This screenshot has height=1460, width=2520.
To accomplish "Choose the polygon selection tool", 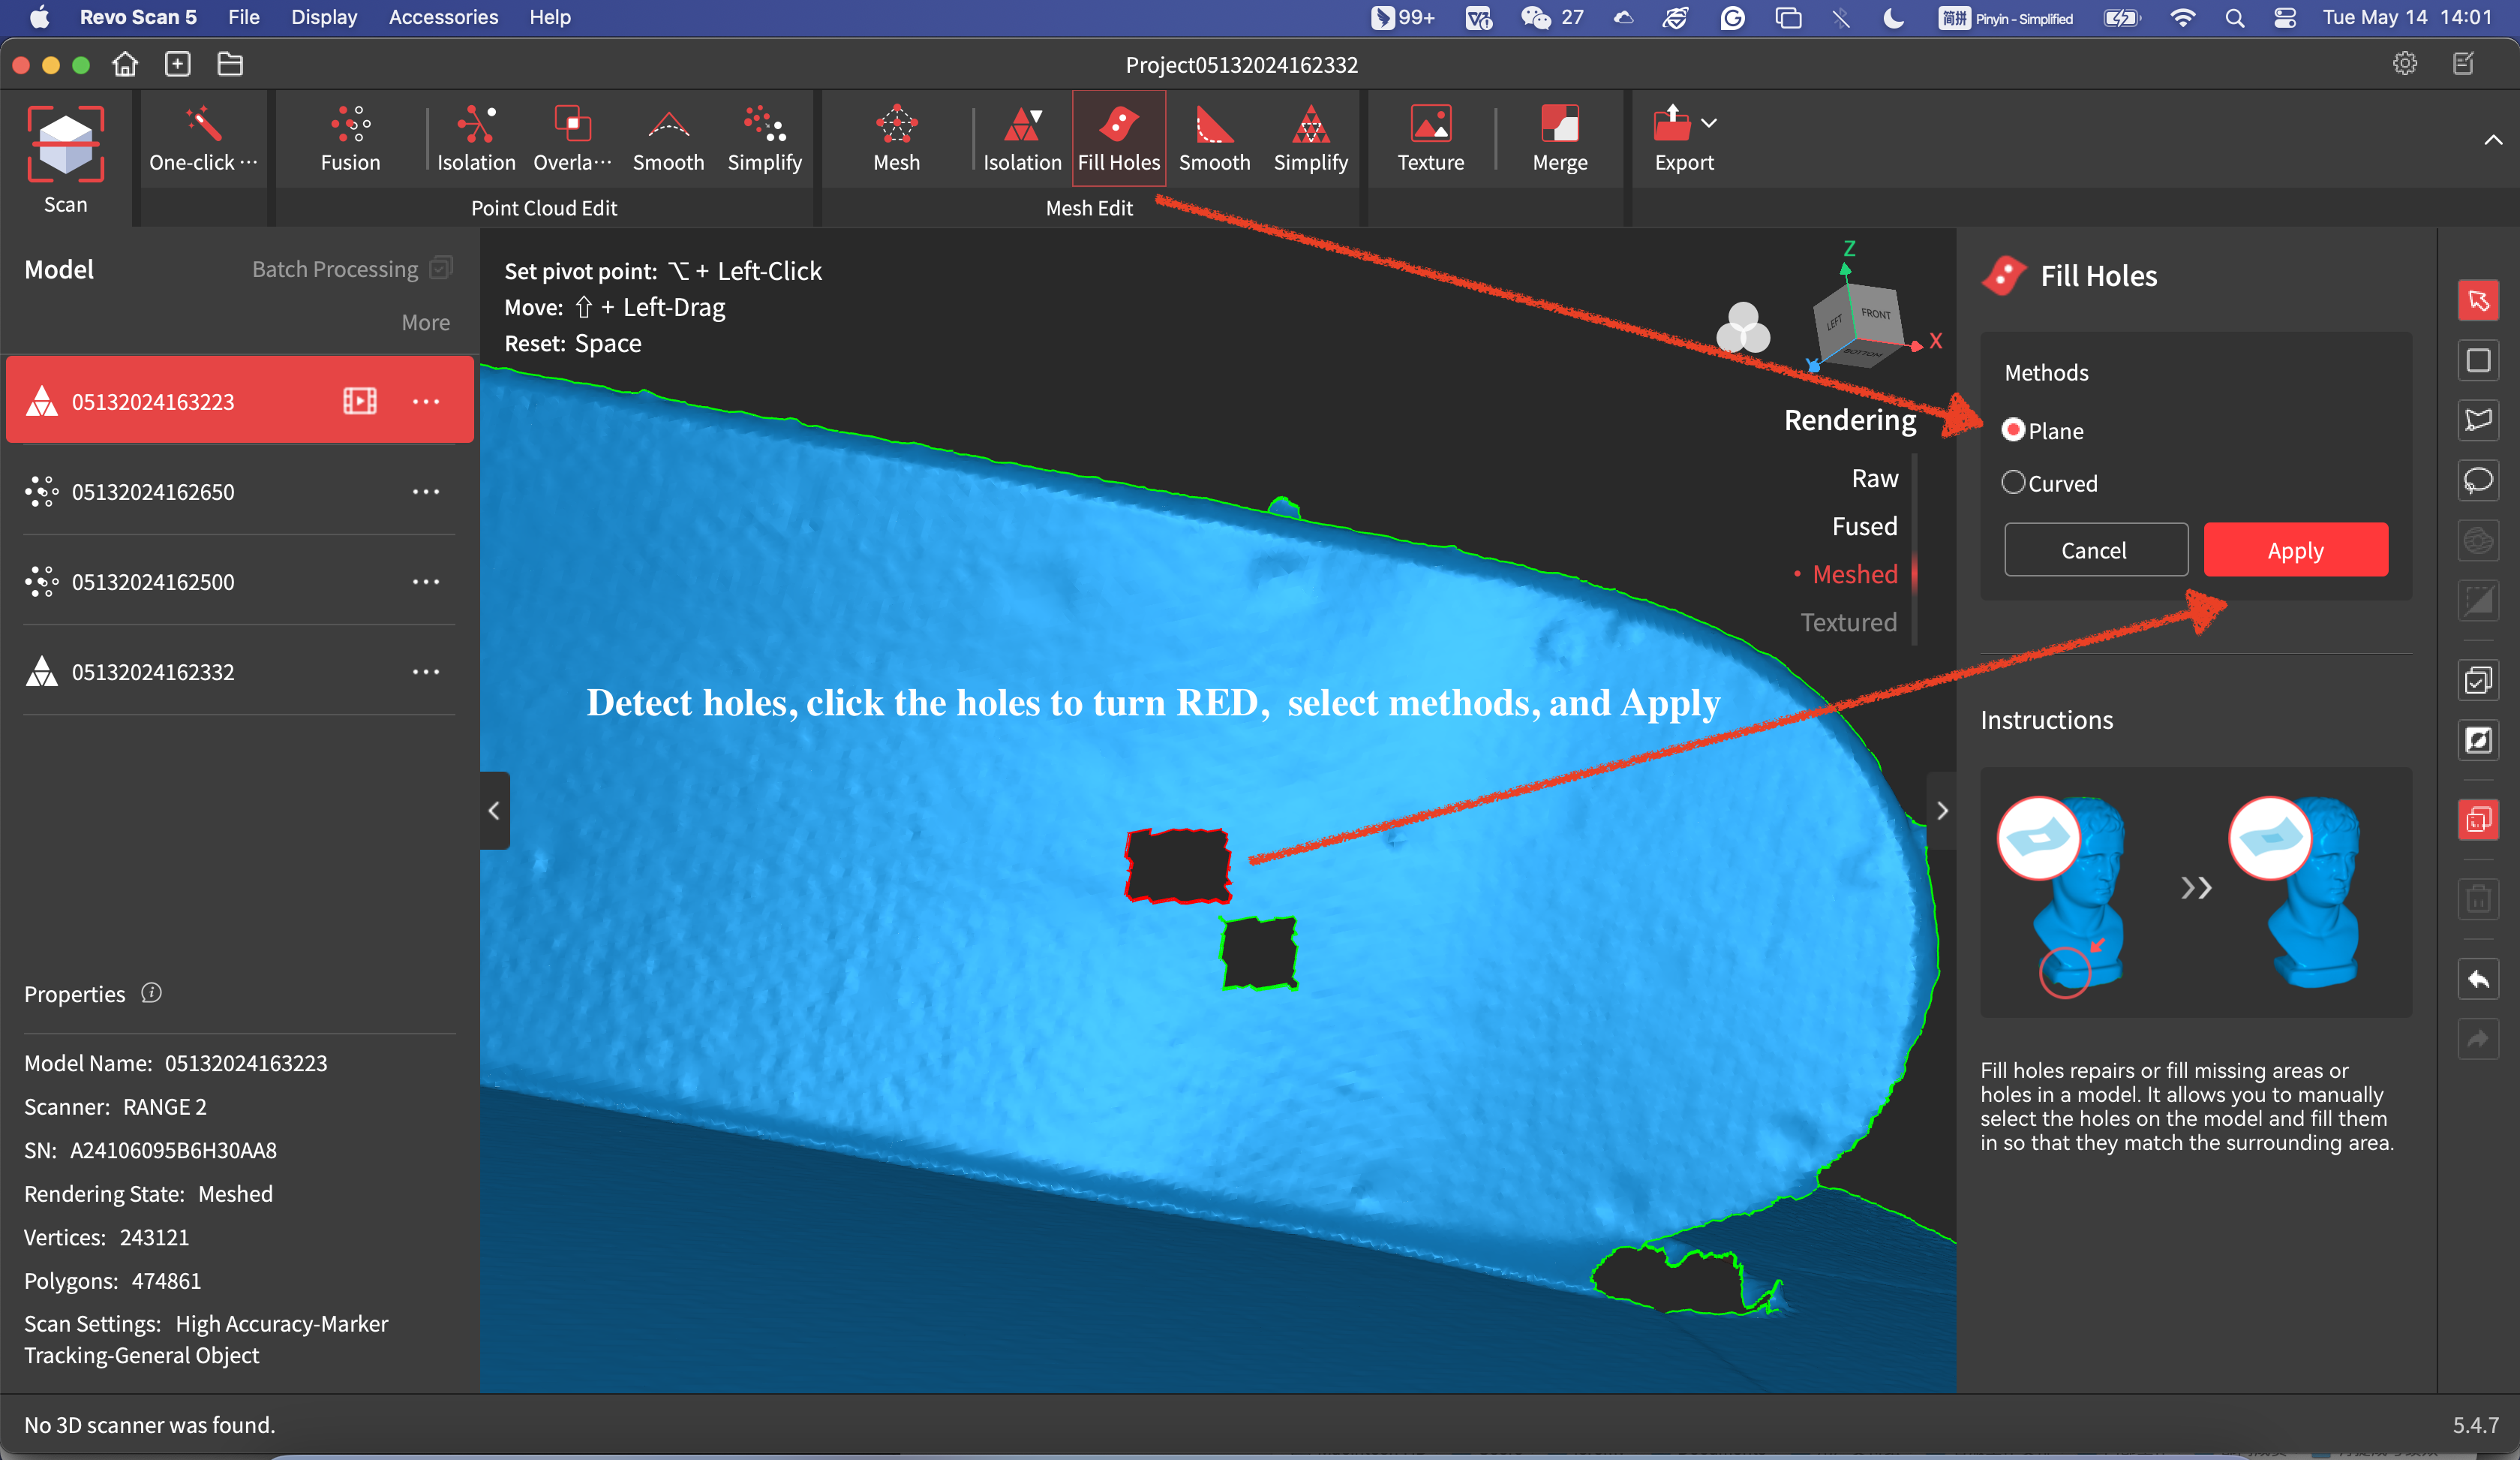I will pos(2478,420).
